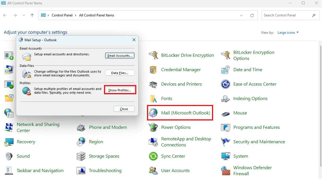Open the Mouse icon
The width and height of the screenshot is (322, 179).
pyautogui.click(x=226, y=113)
